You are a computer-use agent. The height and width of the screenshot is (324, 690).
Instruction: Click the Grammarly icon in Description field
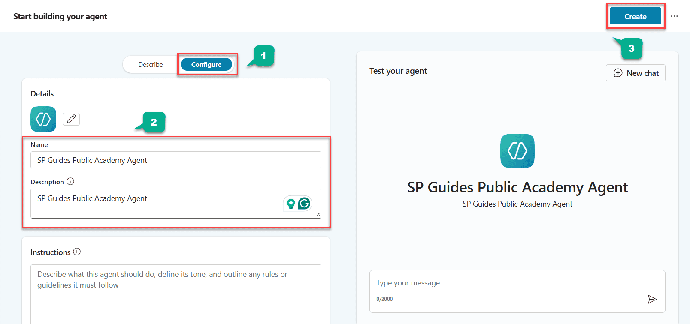[x=304, y=203]
